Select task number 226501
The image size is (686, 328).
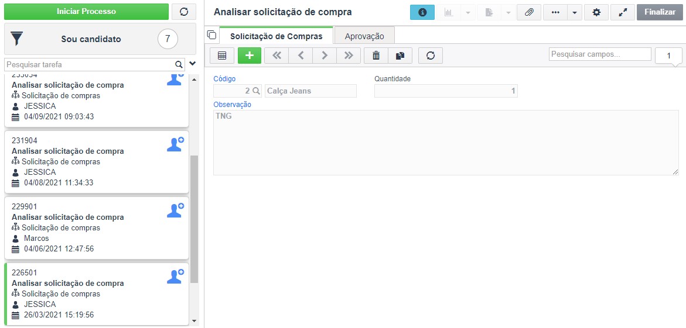25,272
